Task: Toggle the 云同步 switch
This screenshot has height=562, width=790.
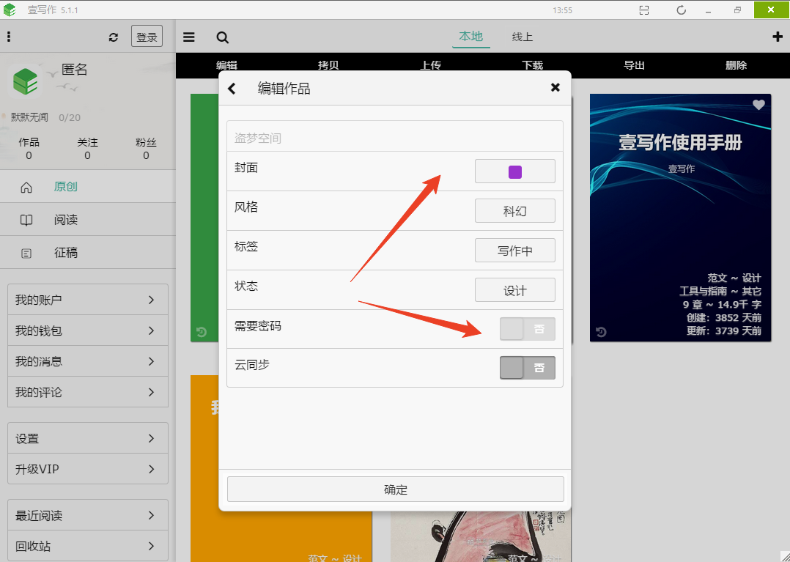Action: click(528, 368)
